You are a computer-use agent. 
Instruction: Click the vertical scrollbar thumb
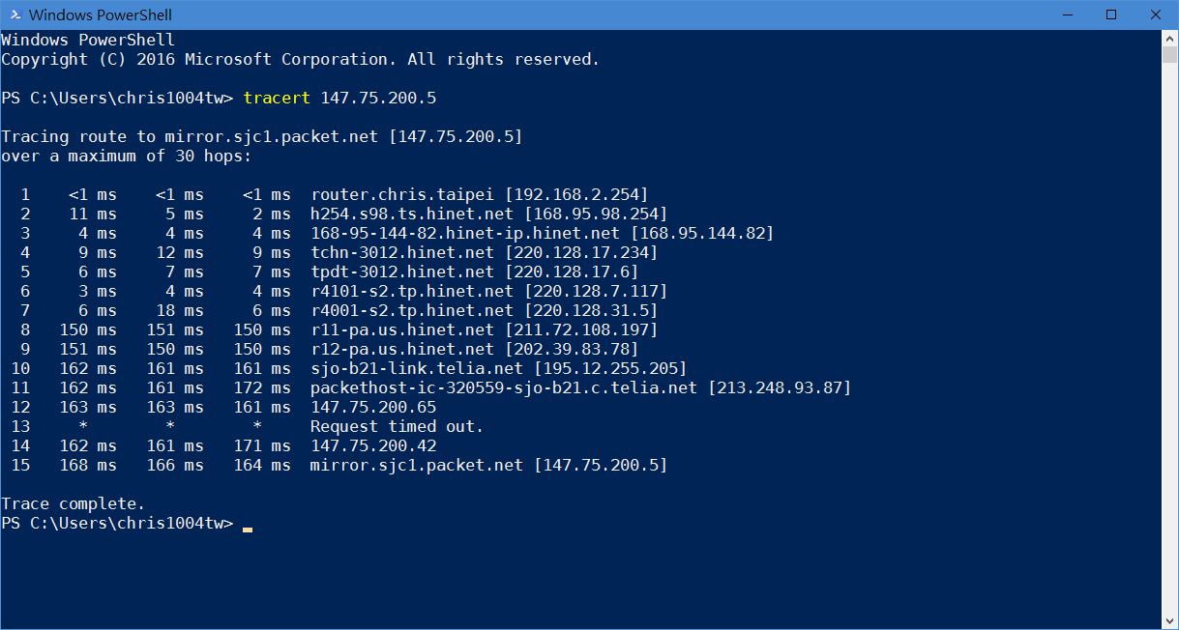point(1169,54)
